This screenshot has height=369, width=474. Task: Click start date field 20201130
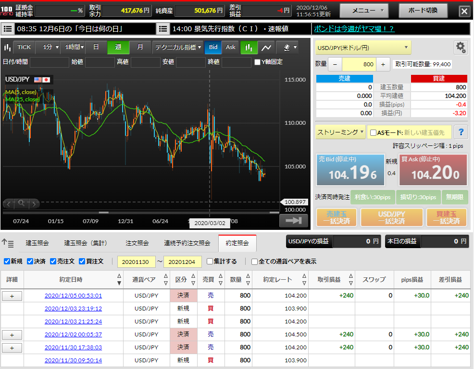(x=136, y=262)
